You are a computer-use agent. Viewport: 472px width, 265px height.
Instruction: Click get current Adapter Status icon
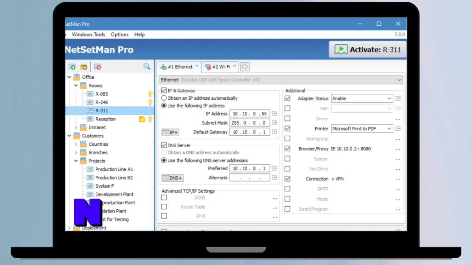click(398, 98)
